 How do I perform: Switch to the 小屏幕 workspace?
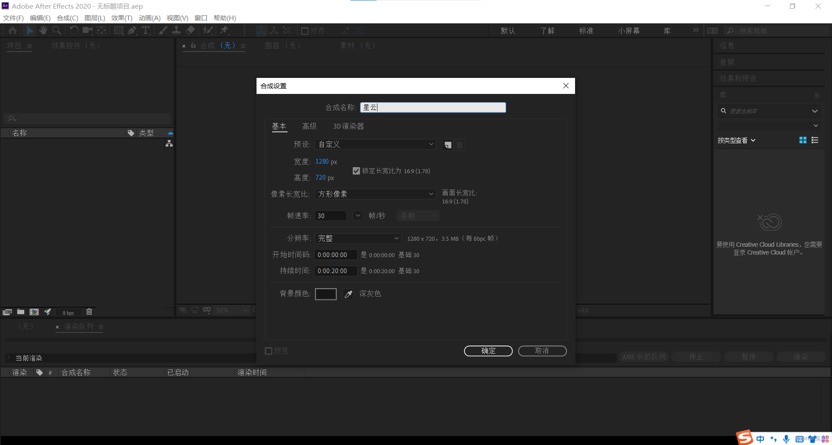tap(629, 31)
